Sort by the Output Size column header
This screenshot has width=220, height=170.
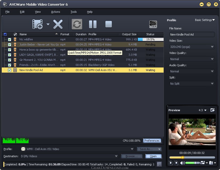(x=129, y=34)
